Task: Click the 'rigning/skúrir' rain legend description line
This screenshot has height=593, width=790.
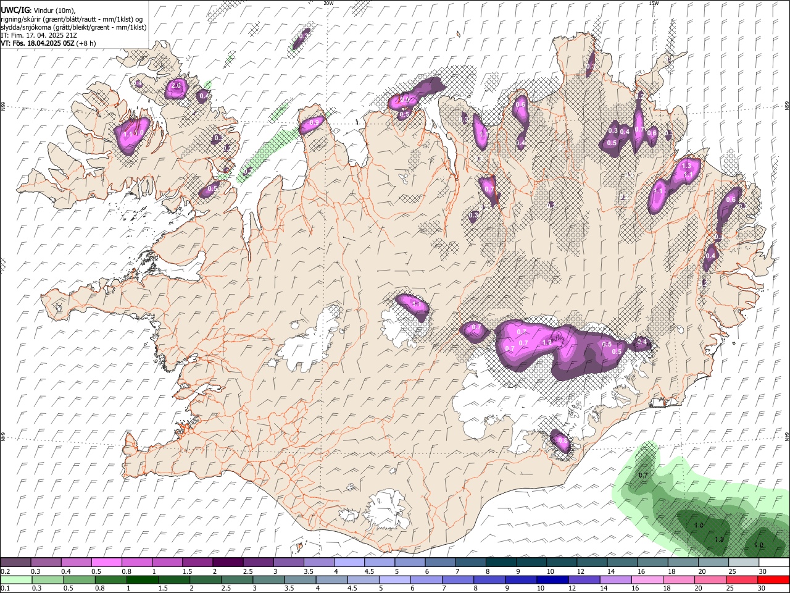Action: (x=72, y=19)
